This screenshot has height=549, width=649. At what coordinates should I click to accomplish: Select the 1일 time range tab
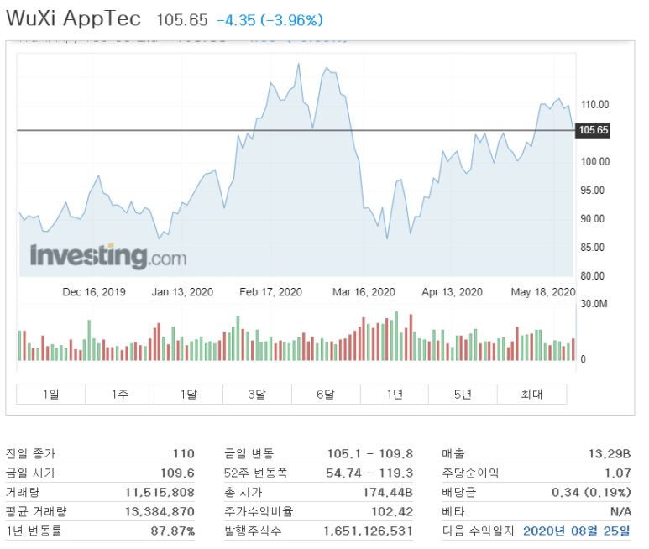(x=51, y=394)
